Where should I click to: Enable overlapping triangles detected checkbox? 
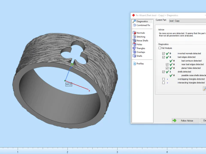[x=164, y=79]
